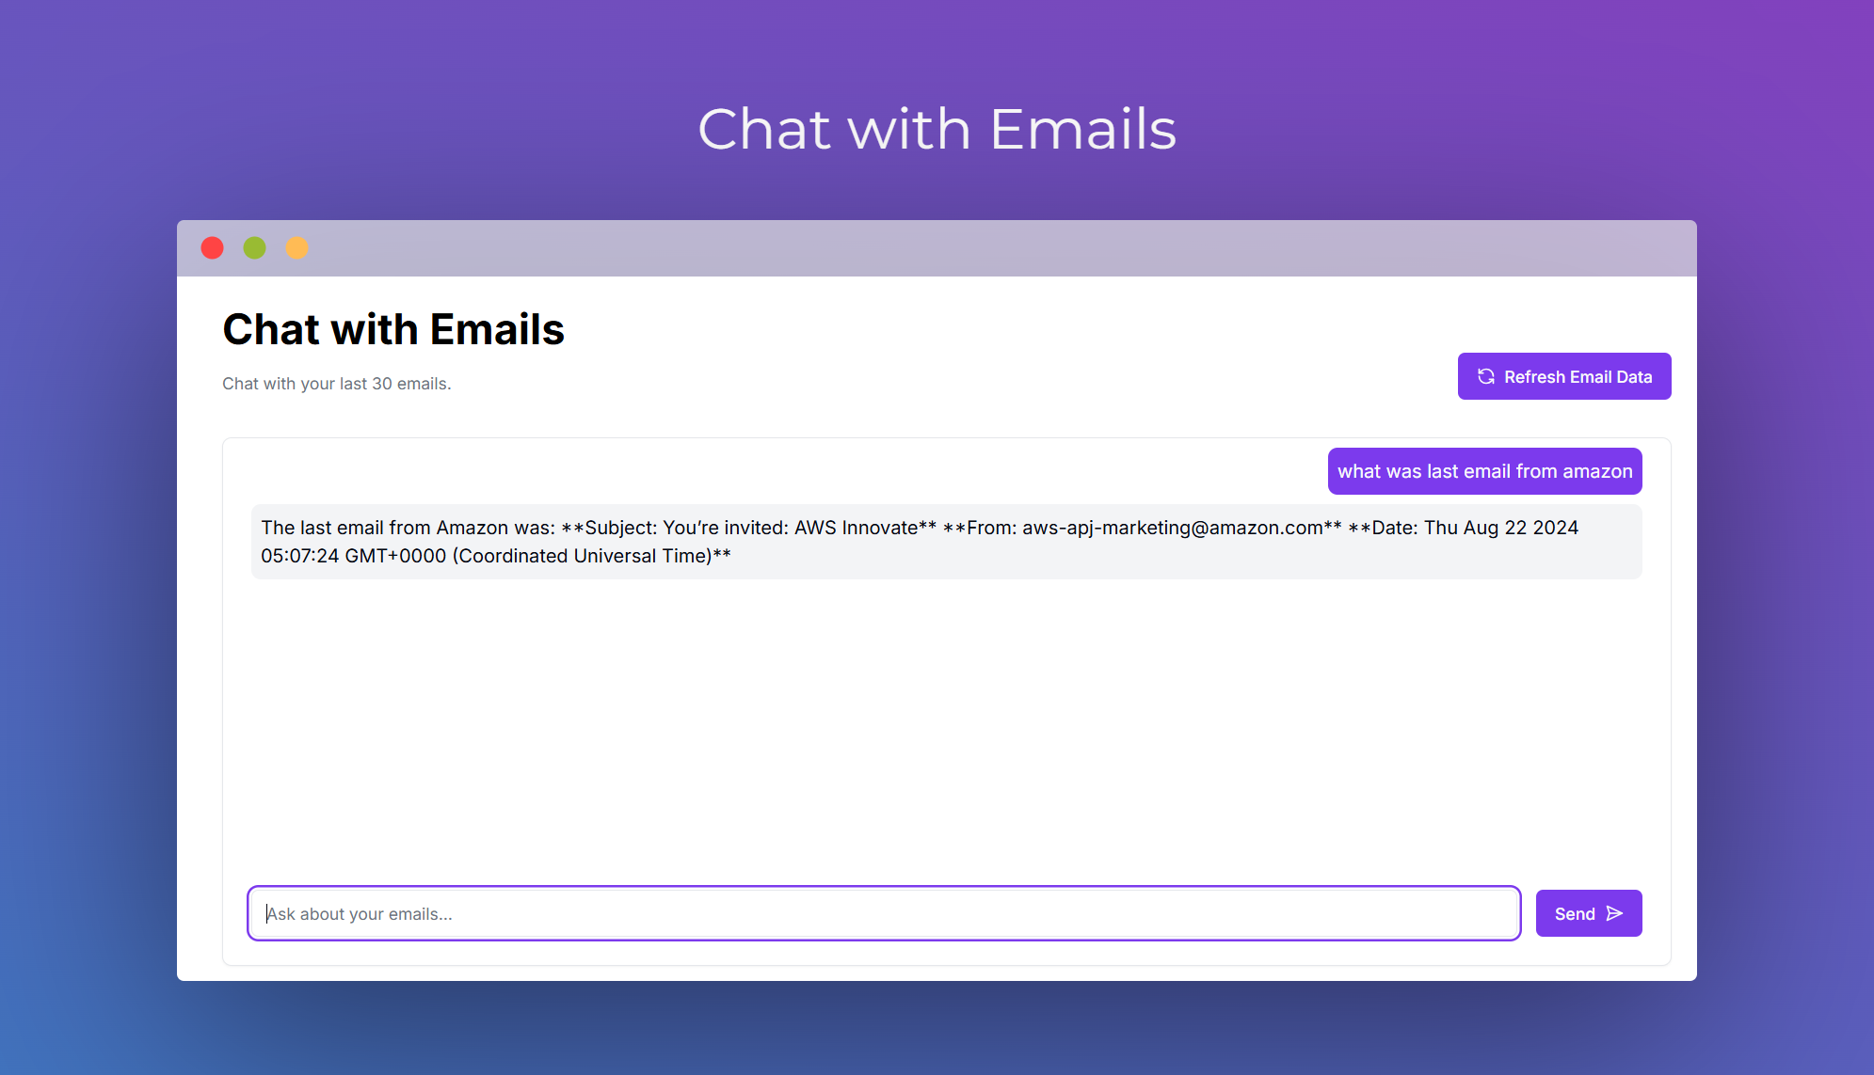Click the yellow minimize button
The width and height of the screenshot is (1874, 1075).
coord(298,247)
